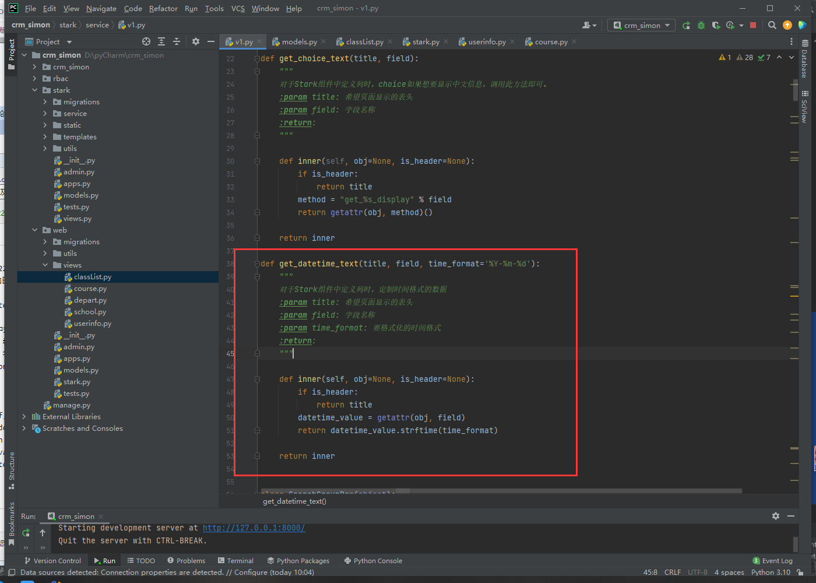The width and height of the screenshot is (816, 583).
Task: Open the Refactor menu
Action: (x=163, y=8)
